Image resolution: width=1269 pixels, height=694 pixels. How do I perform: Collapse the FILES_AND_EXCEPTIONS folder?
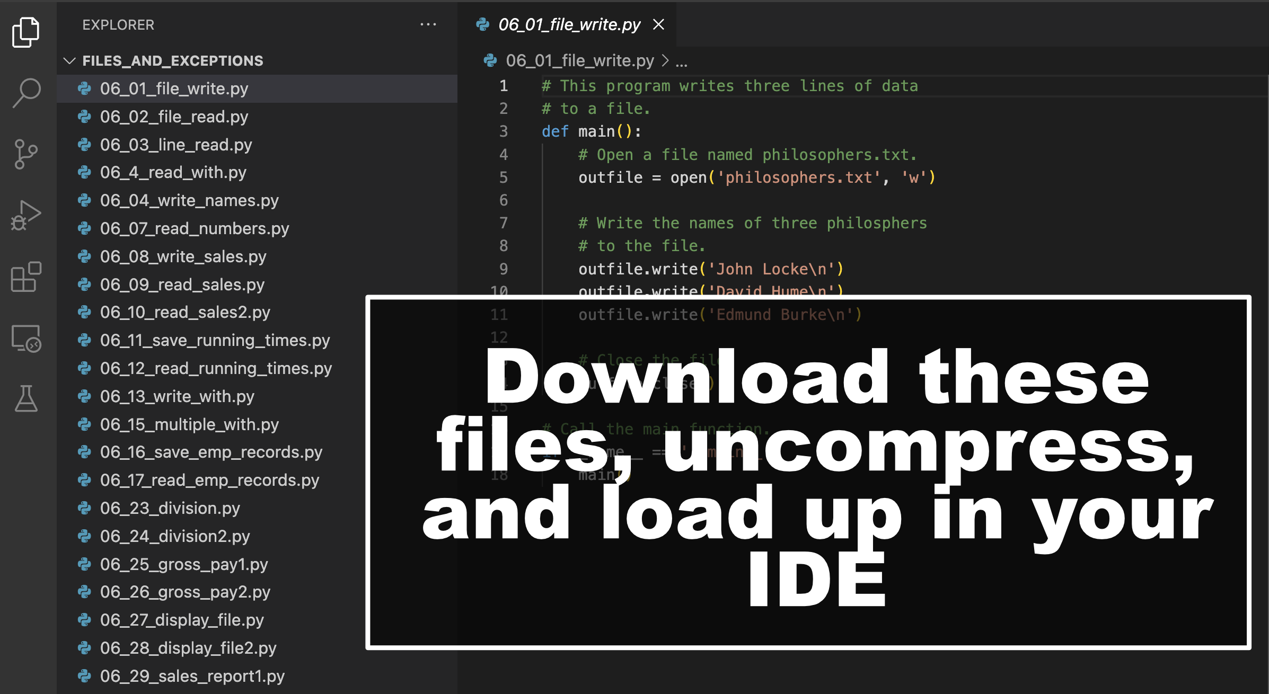69,60
